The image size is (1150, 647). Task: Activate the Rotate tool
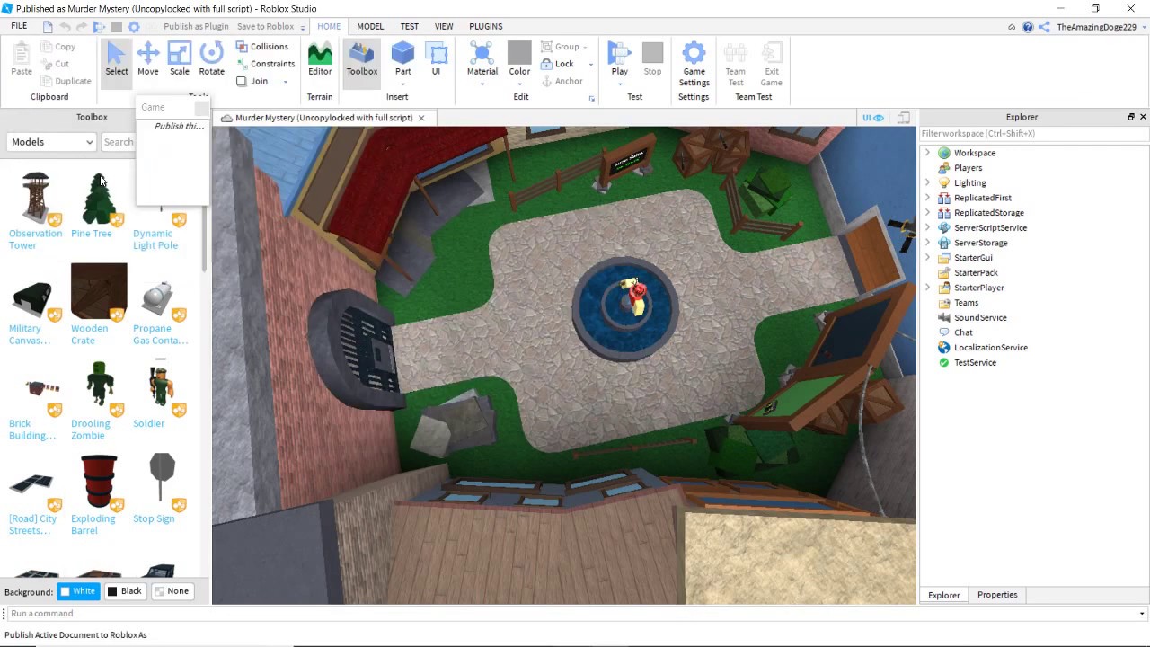pos(211,60)
